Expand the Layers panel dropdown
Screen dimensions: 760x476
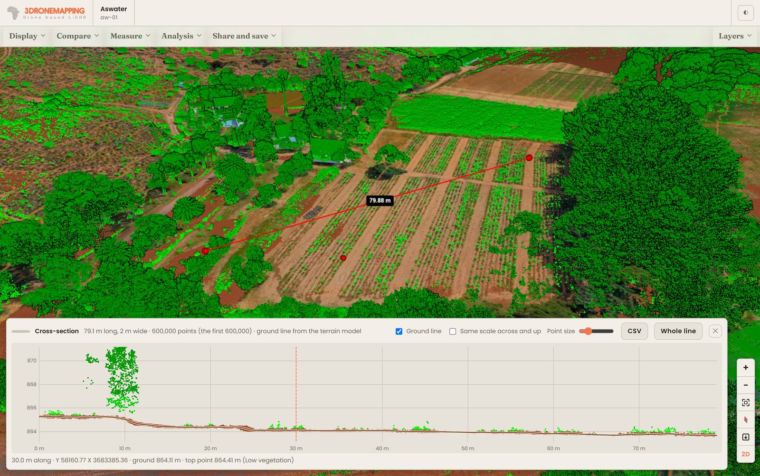point(735,36)
